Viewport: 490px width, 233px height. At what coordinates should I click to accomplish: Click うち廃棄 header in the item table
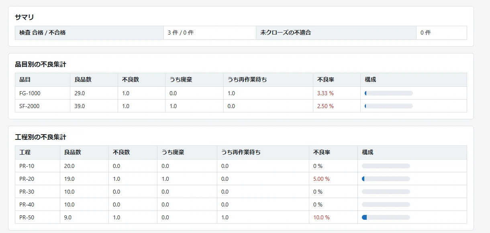pos(181,80)
